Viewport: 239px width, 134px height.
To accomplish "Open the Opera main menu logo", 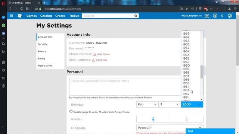I will coord(3,3).
